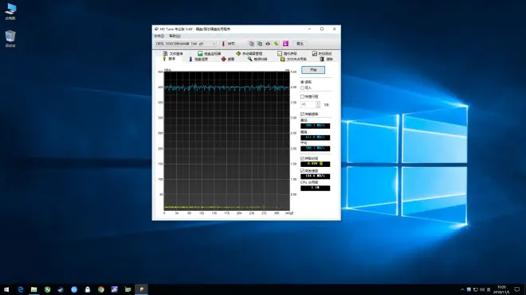Toggle the Burst Rate checkbox

pos(303,171)
